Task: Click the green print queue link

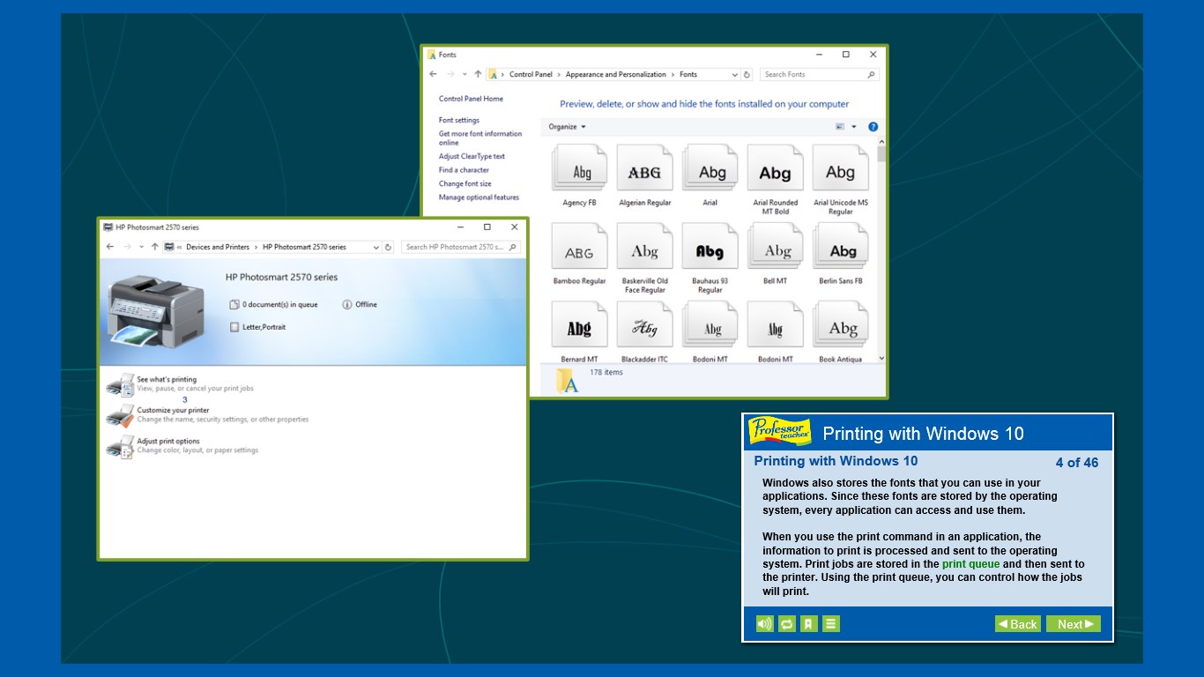Action: [970, 564]
